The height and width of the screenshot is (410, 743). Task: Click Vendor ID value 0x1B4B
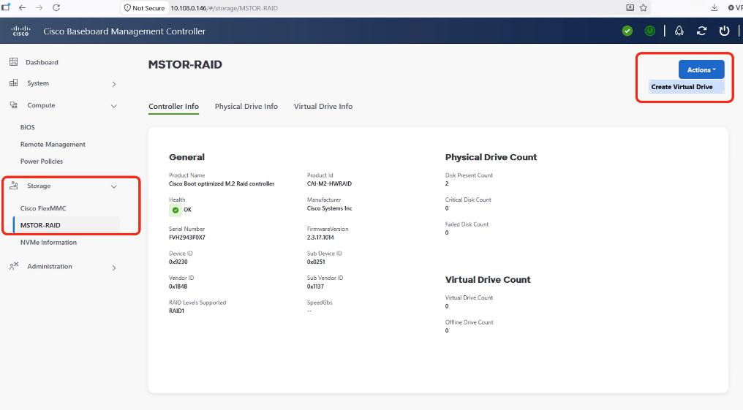tap(178, 286)
